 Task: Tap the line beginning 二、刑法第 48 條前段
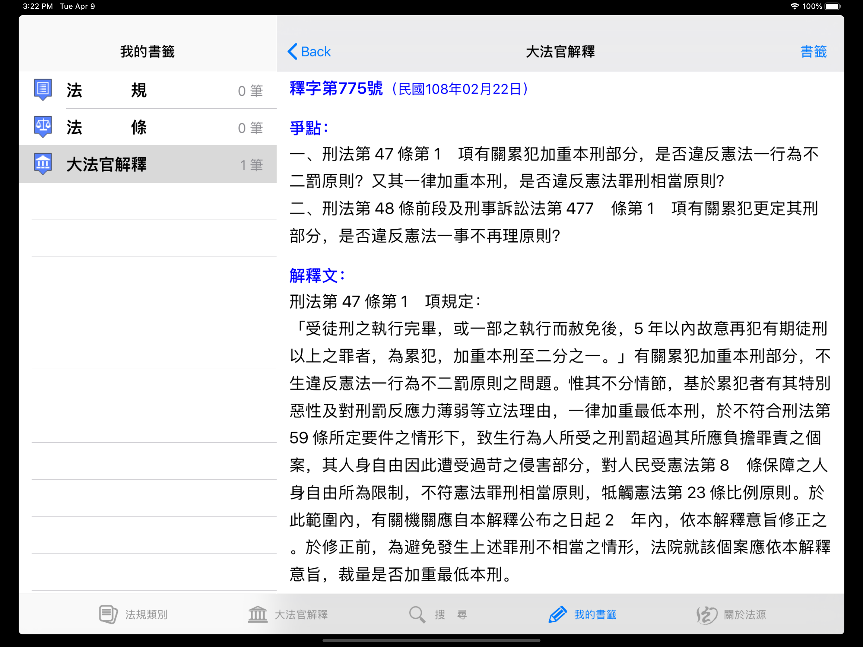point(554,209)
